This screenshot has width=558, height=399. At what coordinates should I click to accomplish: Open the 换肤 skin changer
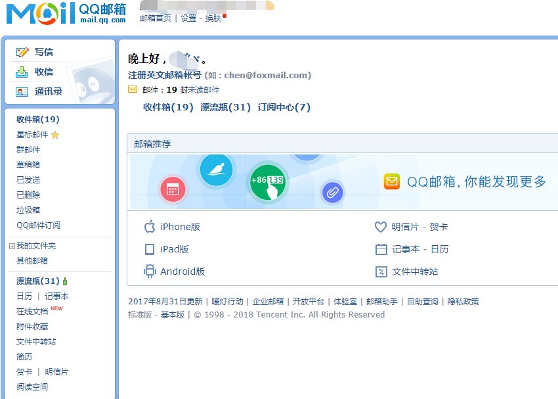[x=212, y=18]
